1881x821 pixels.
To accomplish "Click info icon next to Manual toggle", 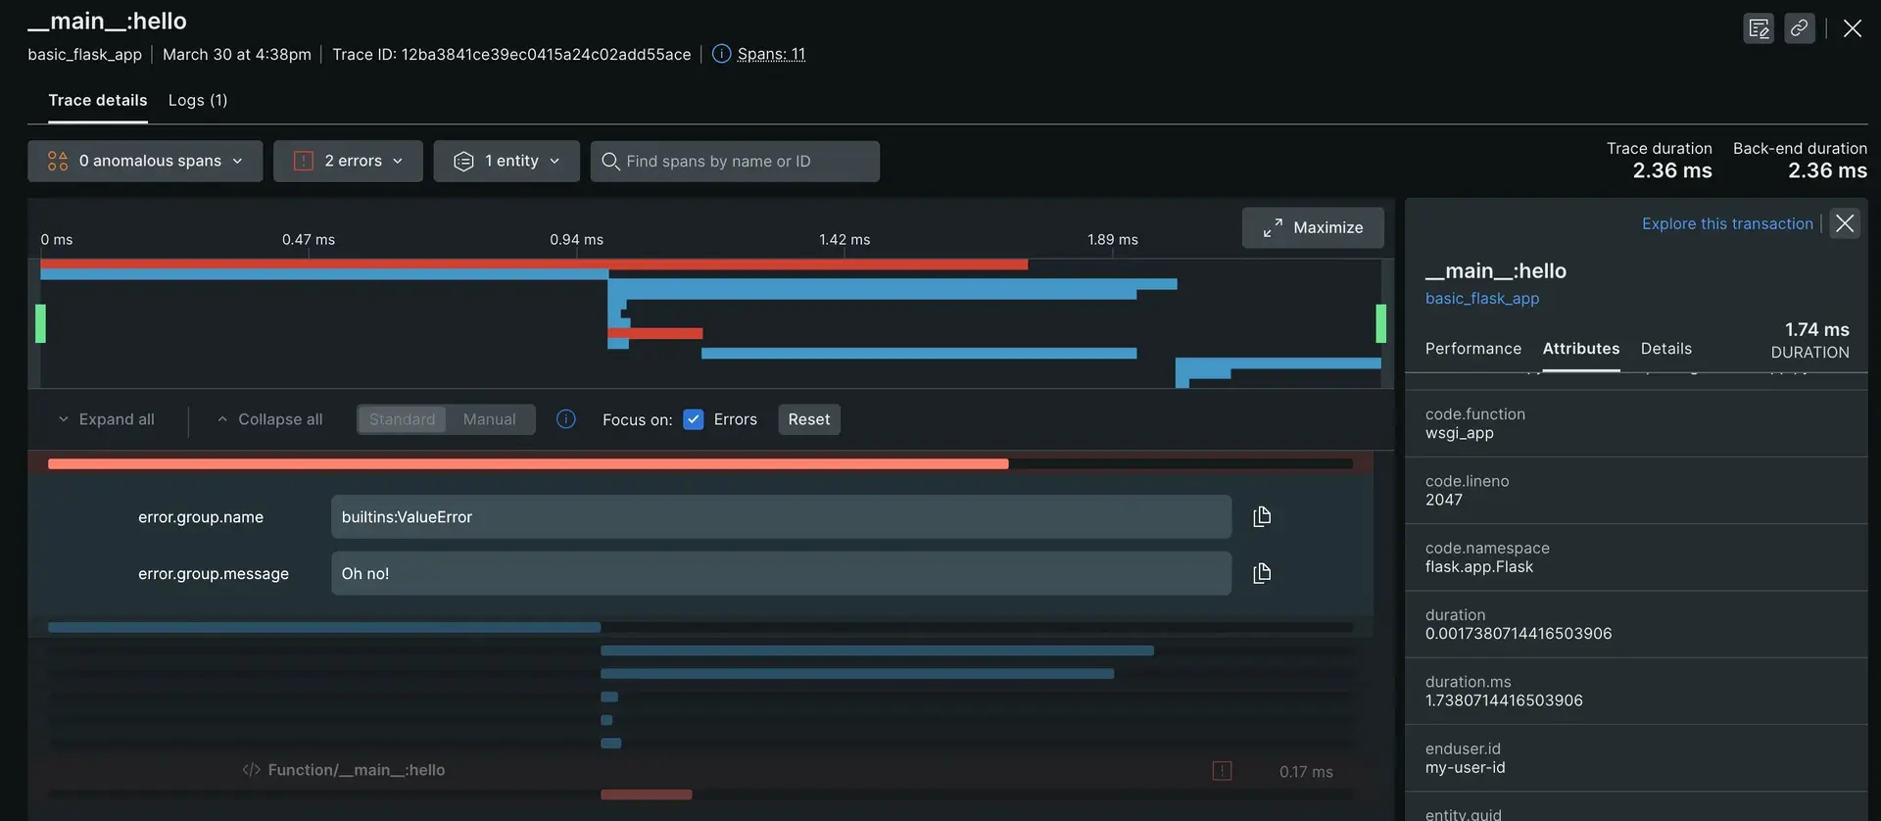I will (566, 419).
